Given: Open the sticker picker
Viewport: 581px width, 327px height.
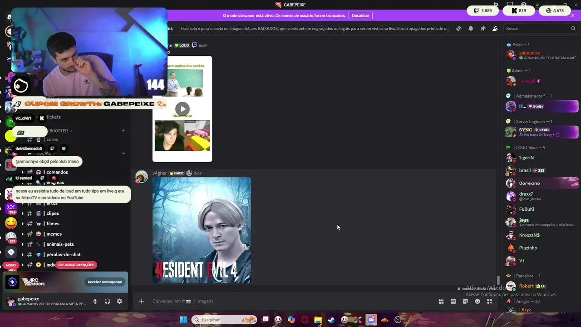Looking at the screenshot, I should pyautogui.click(x=465, y=301).
